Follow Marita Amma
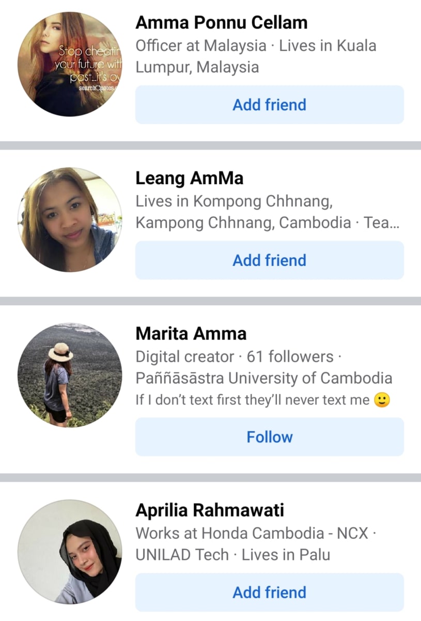The width and height of the screenshot is (421, 621). coord(270,437)
